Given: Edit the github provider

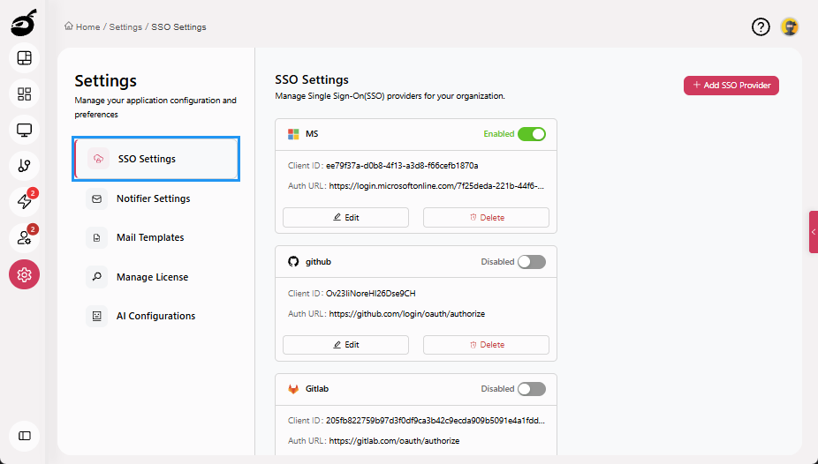Looking at the screenshot, I should point(345,345).
